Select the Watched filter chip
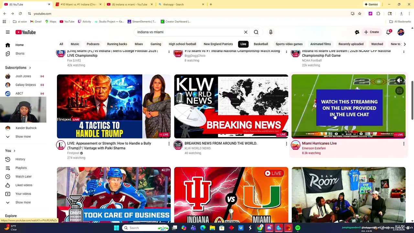The height and width of the screenshot is (233, 414). 377,44
